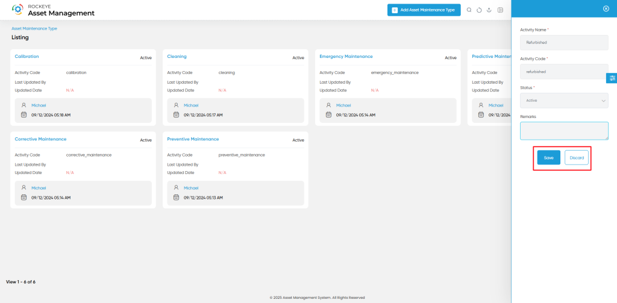Click Active status on Preventive Maintenance card
This screenshot has width=617, height=303.
pos(298,140)
